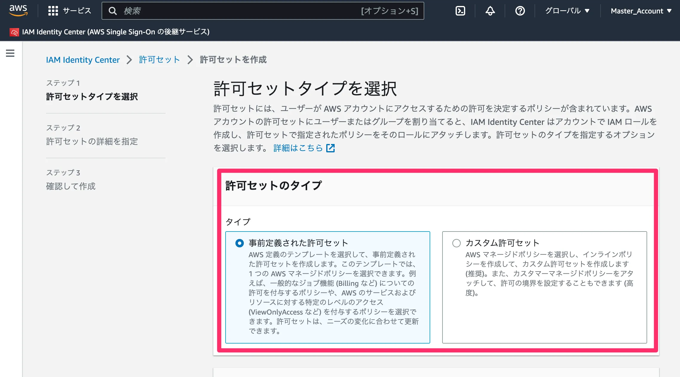
Task: Select step 1 許可セットタイプを選択
Action: click(92, 96)
